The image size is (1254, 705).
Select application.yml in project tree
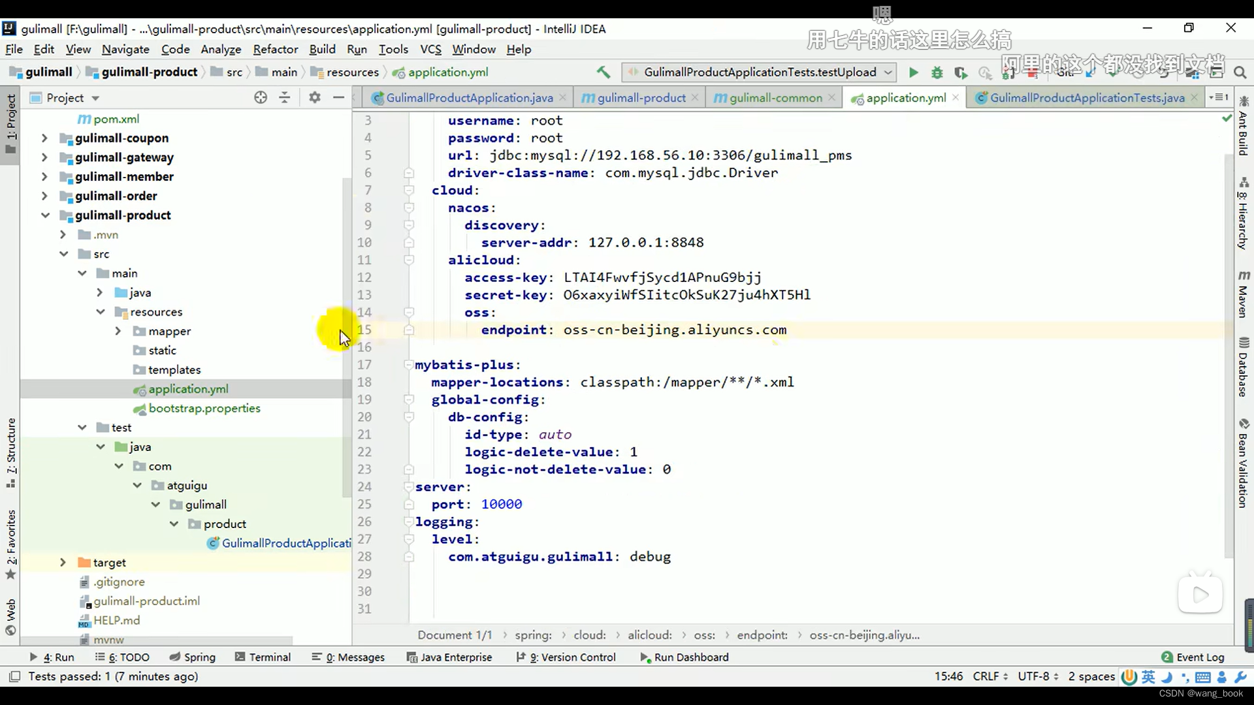[x=181, y=389]
